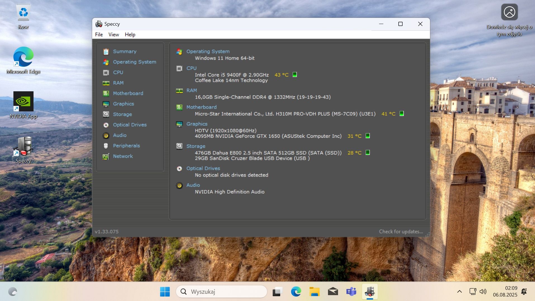
Task: Click the Peripherals mouse icon in sidebar
Action: 106,146
